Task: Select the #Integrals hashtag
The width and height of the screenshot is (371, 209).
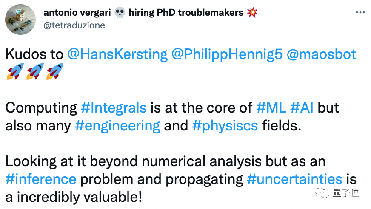Action: pyautogui.click(x=113, y=108)
